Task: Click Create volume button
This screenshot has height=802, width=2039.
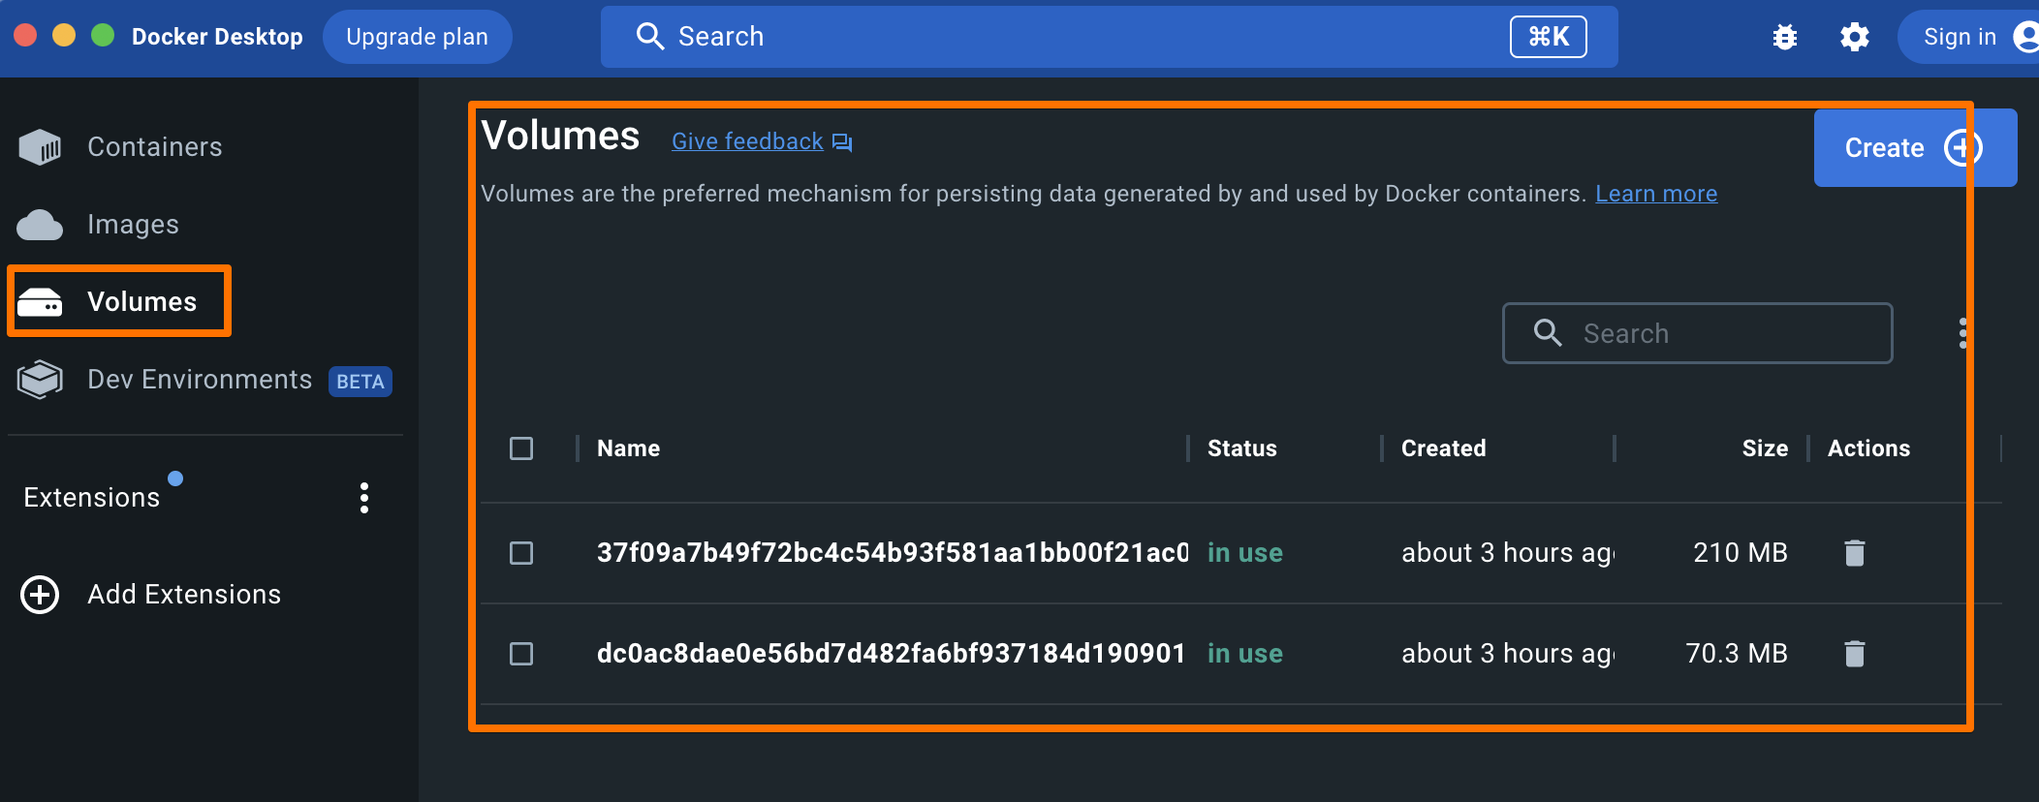Action: point(1915,147)
